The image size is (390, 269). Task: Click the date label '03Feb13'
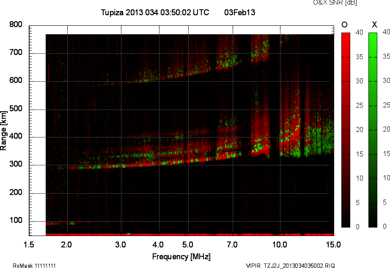click(x=239, y=13)
